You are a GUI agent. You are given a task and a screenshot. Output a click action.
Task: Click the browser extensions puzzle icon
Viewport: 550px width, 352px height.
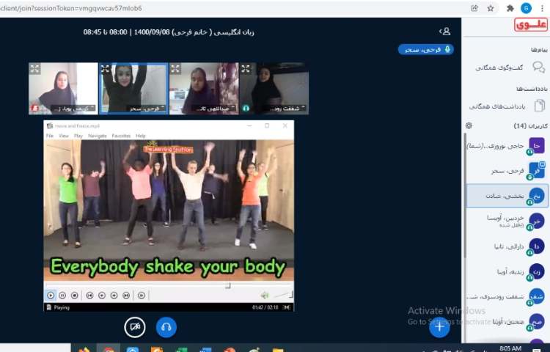[510, 8]
